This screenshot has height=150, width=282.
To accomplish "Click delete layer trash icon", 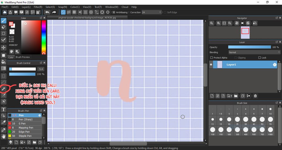I will [x=255, y=96].
